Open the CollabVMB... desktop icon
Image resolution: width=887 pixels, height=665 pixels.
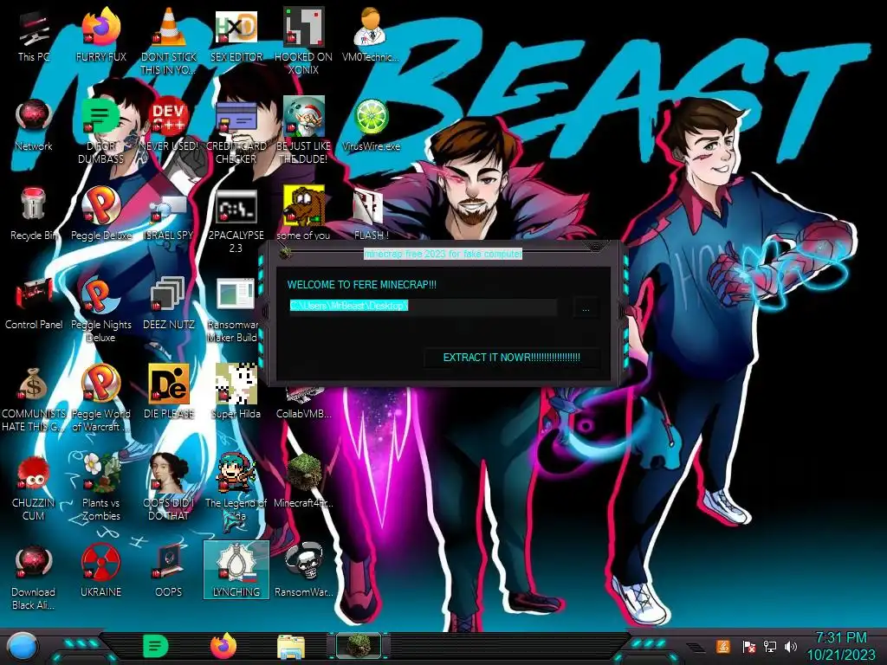(304, 404)
